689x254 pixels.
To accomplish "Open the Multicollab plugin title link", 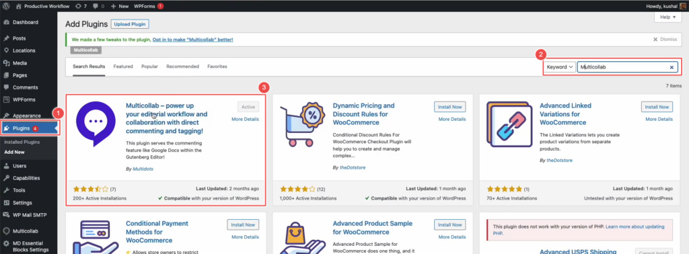I will 167,118.
